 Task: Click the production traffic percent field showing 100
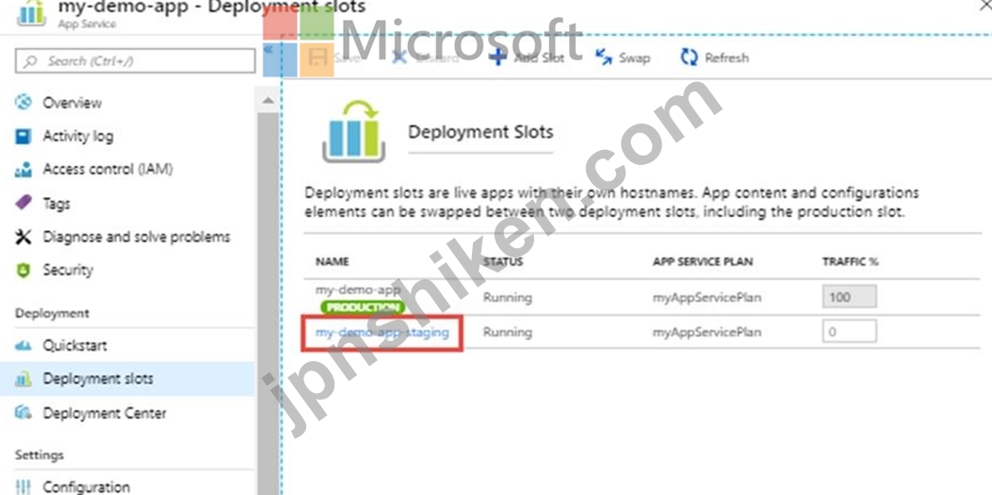(x=849, y=296)
